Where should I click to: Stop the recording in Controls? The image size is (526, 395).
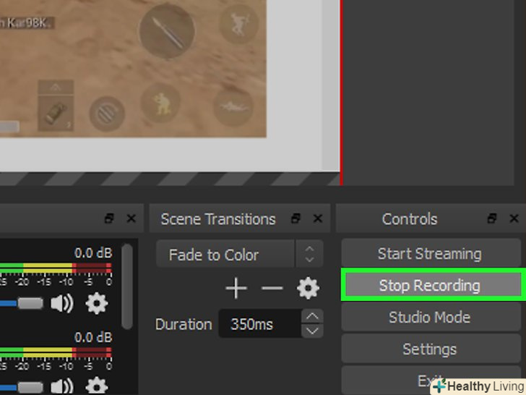(432, 285)
